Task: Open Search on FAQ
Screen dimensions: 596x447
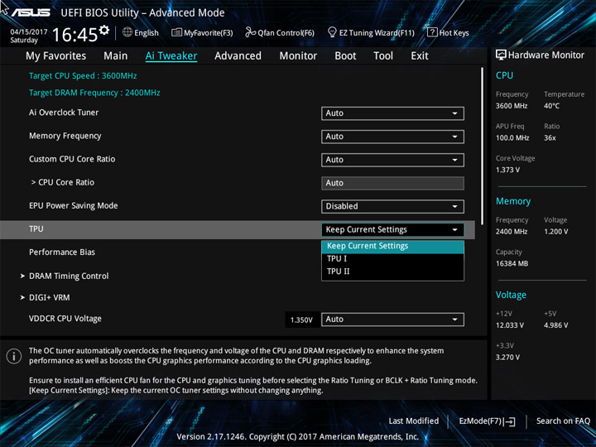Action: tap(563, 421)
